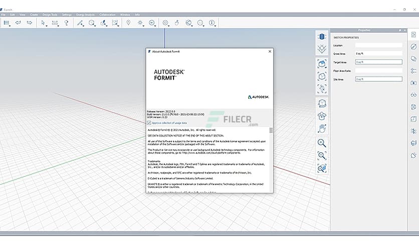
Task: Click the Zoom magnifier tool
Action: click(x=322, y=143)
